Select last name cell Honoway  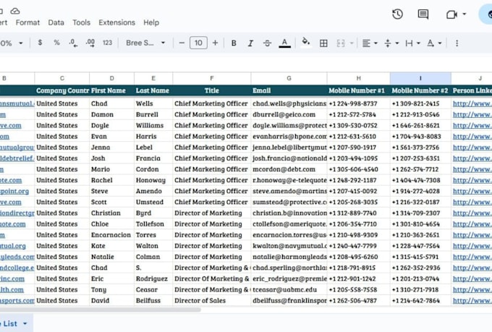click(153, 180)
